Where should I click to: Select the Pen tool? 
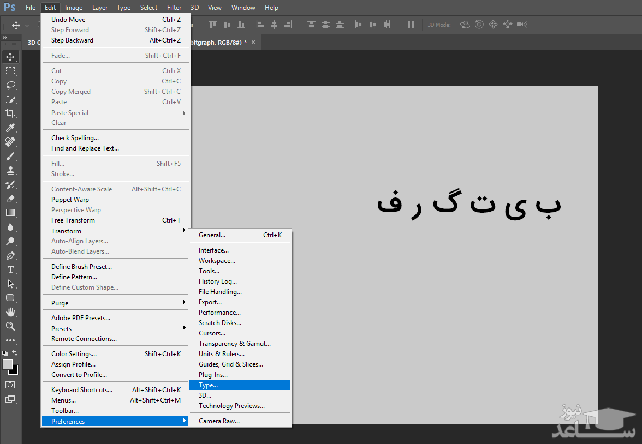[10, 255]
